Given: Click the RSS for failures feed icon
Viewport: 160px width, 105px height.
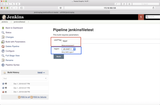Looking at the screenshot, I should click(x=32, y=97).
